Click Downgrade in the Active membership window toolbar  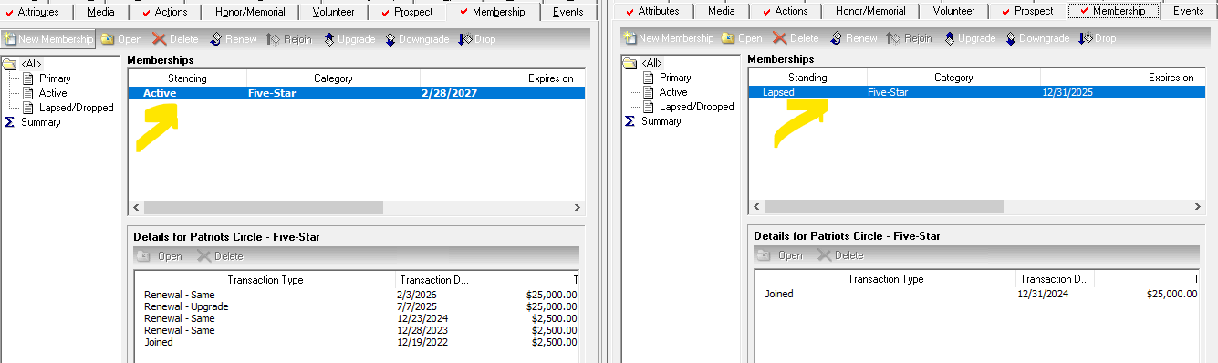coord(417,39)
